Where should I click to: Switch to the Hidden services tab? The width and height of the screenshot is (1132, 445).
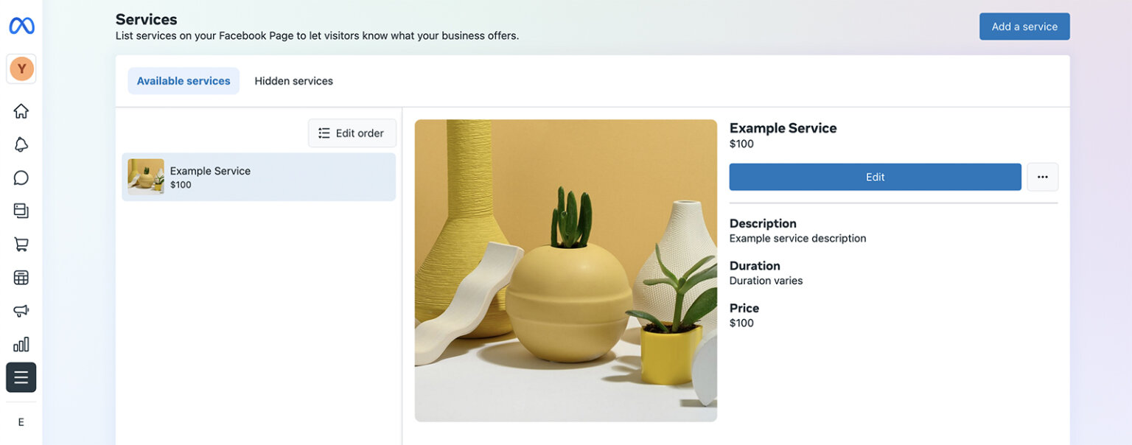[293, 80]
